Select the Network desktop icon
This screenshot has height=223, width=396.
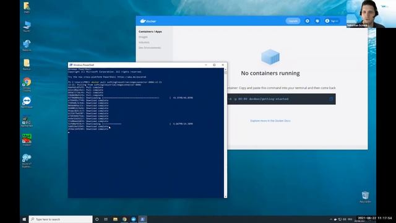(x=27, y=45)
